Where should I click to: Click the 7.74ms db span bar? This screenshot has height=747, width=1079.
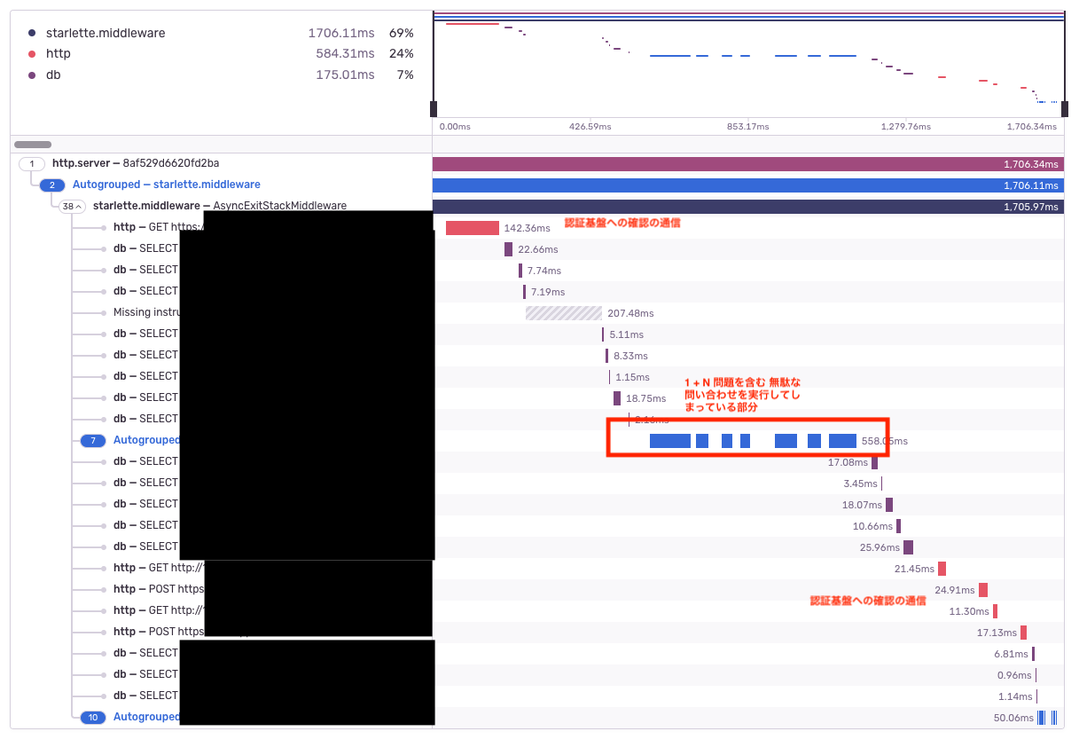coord(520,271)
